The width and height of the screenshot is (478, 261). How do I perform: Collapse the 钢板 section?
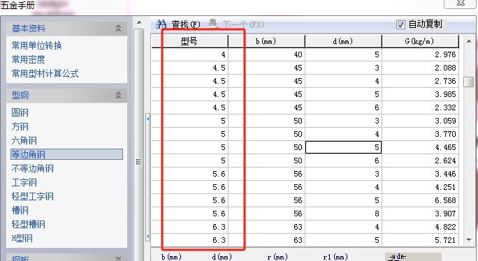(x=118, y=258)
